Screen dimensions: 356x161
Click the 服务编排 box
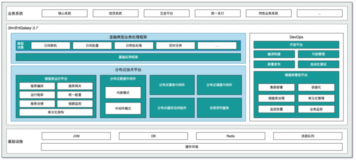click(37, 86)
